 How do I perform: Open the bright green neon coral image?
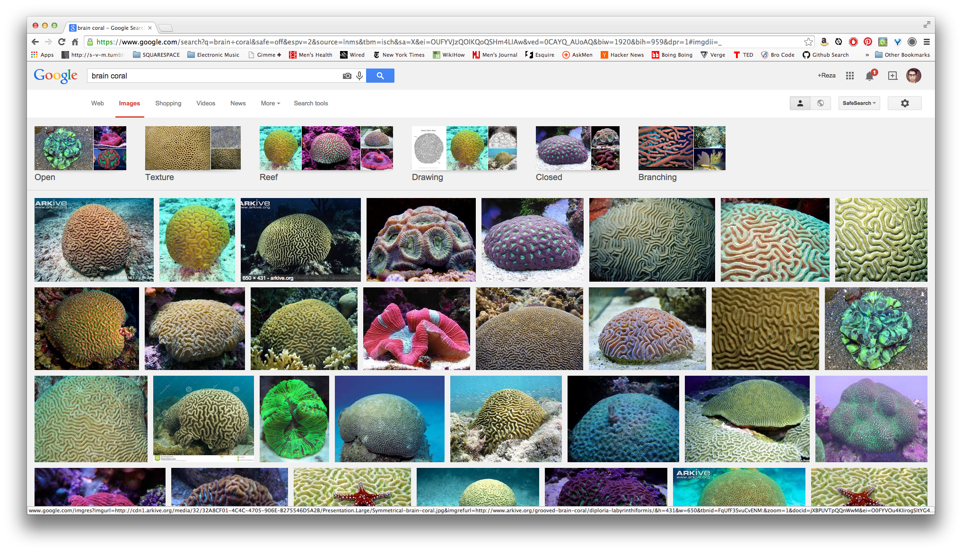pos(294,419)
